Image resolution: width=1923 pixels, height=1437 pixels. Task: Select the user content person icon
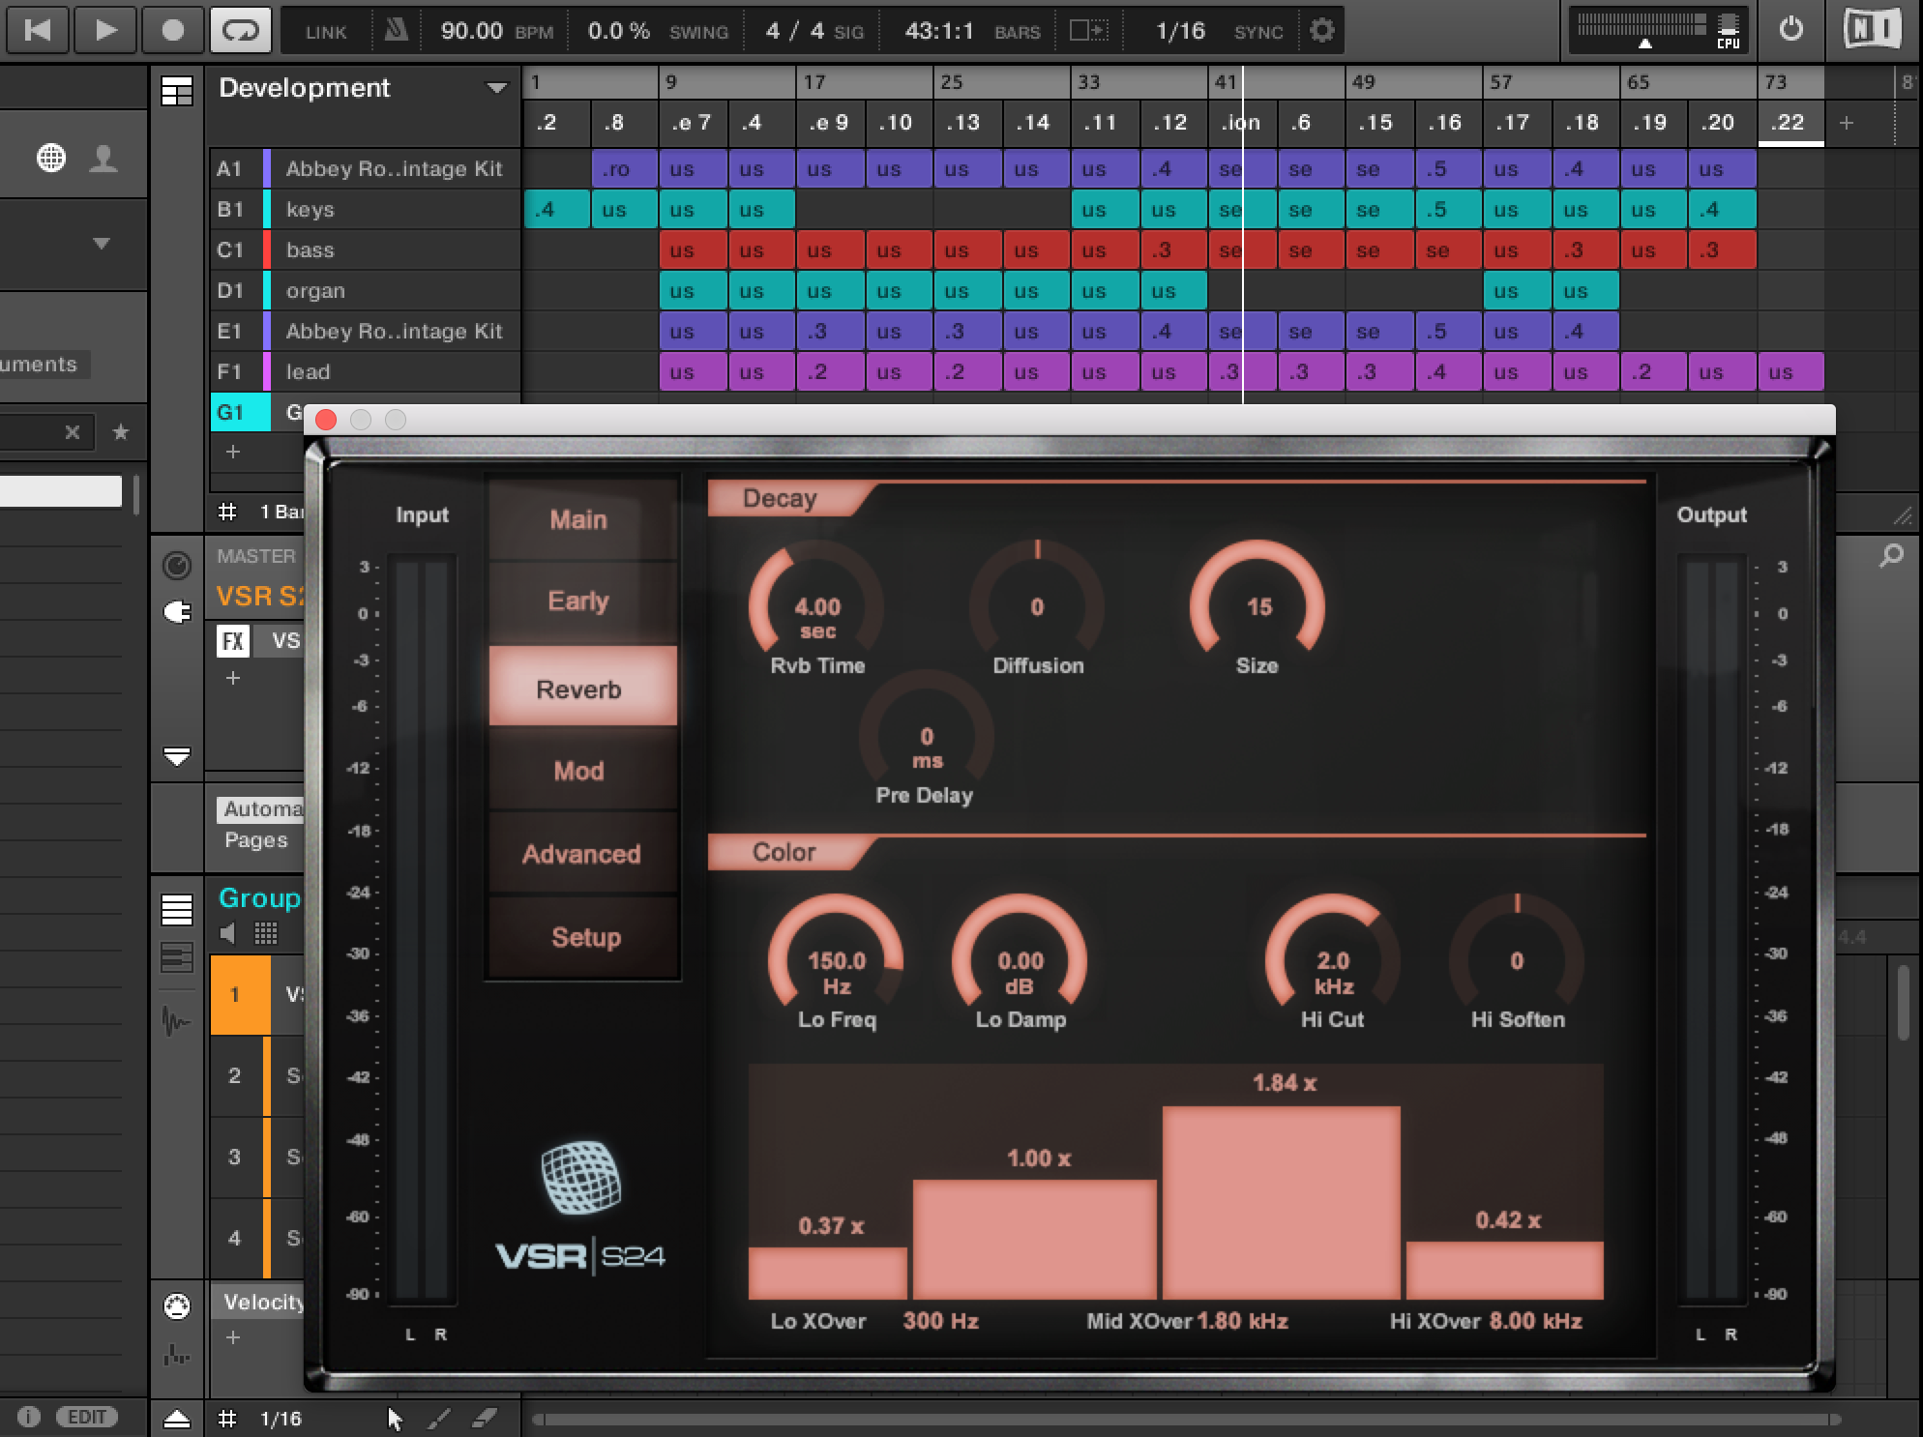point(104,158)
